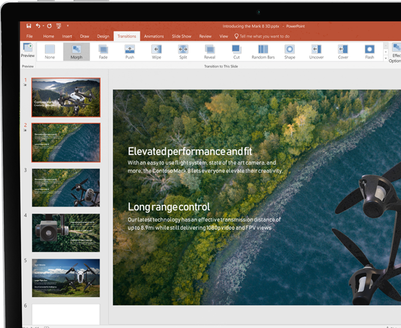Apply the Uncover transition
The width and height of the screenshot is (401, 328).
pos(316,52)
